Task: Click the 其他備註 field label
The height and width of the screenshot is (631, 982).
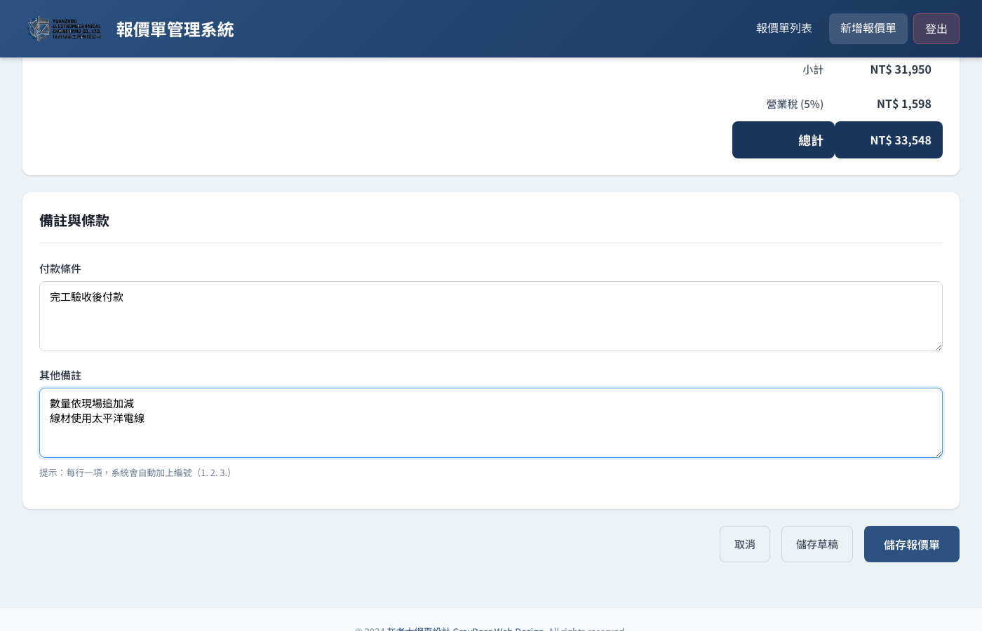Action: point(60,375)
